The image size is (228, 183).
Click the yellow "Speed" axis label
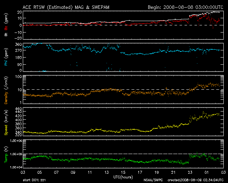(x=6, y=130)
